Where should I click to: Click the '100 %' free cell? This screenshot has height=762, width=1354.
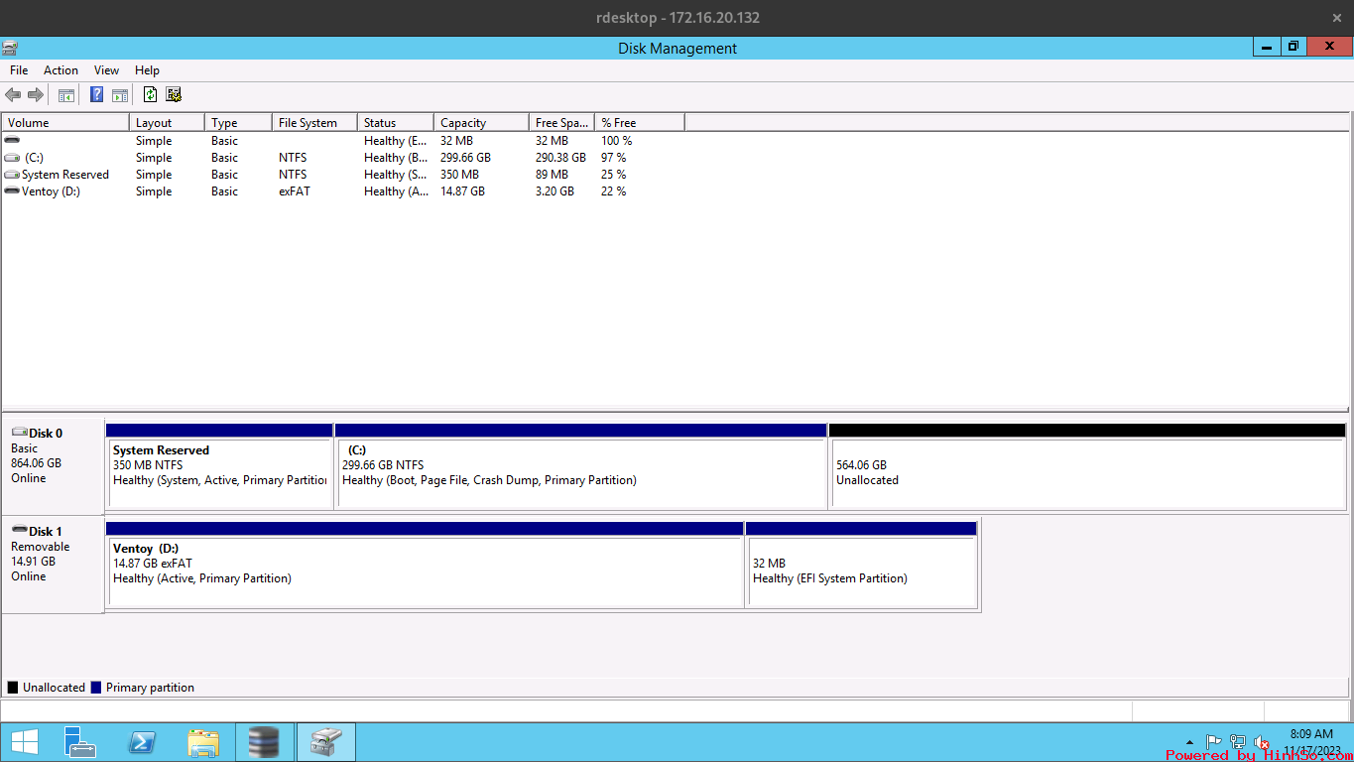(x=617, y=141)
